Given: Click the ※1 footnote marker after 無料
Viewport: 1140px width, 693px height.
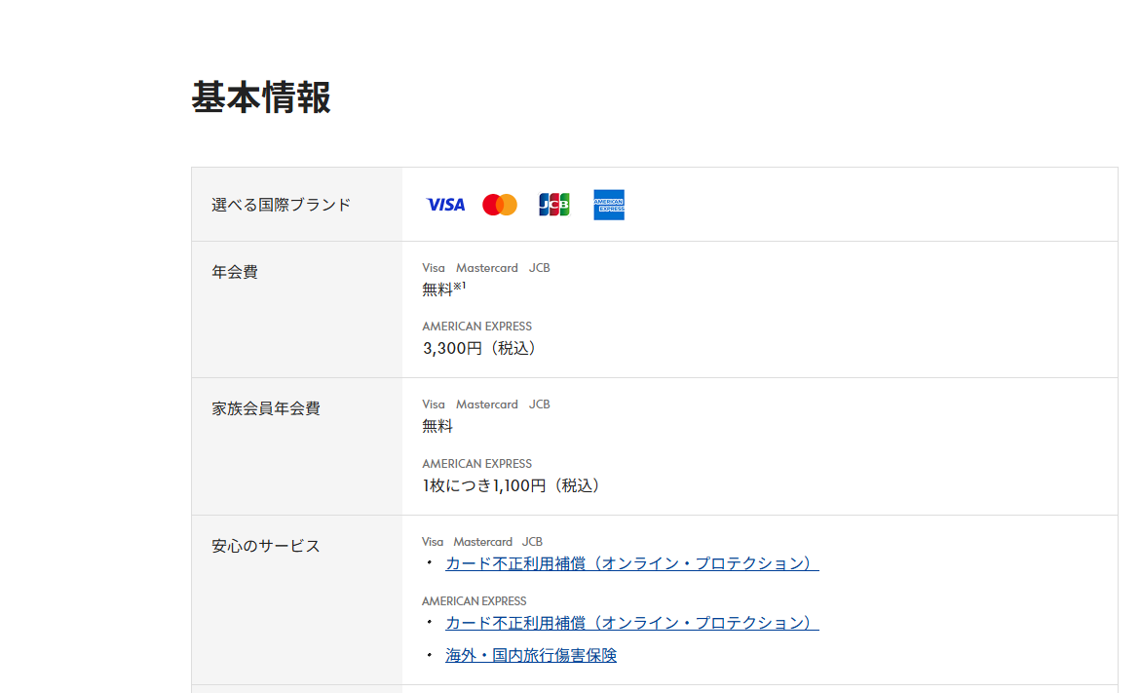Looking at the screenshot, I should (460, 286).
